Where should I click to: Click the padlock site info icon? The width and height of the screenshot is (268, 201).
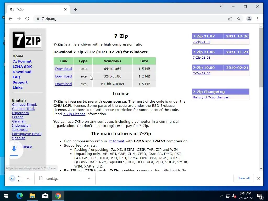(x=38, y=19)
